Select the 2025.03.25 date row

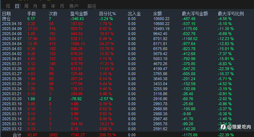(x=12, y=84)
